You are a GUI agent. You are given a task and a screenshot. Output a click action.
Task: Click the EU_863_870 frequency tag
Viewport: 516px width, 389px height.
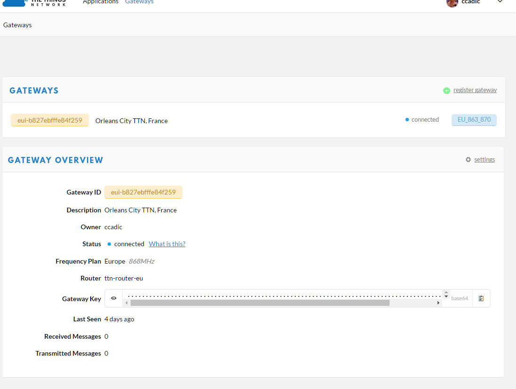pos(474,119)
